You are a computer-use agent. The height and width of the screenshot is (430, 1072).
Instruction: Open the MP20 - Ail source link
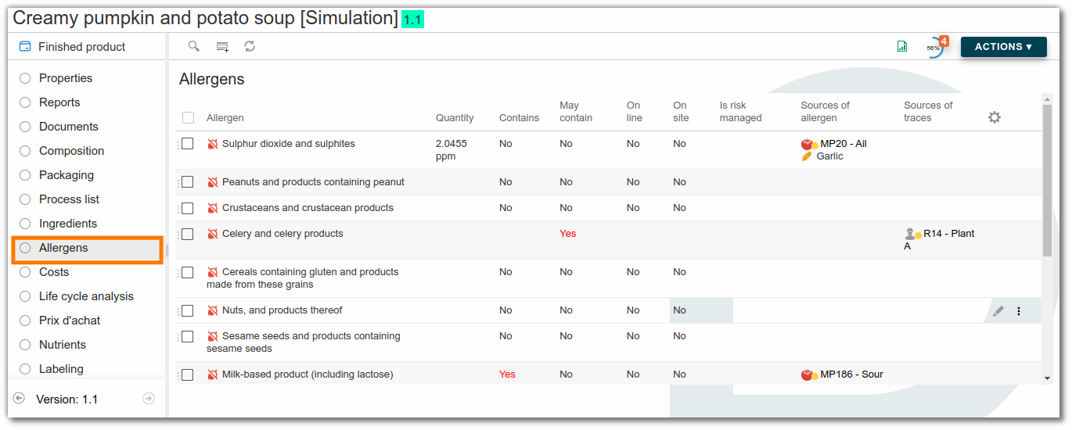843,144
